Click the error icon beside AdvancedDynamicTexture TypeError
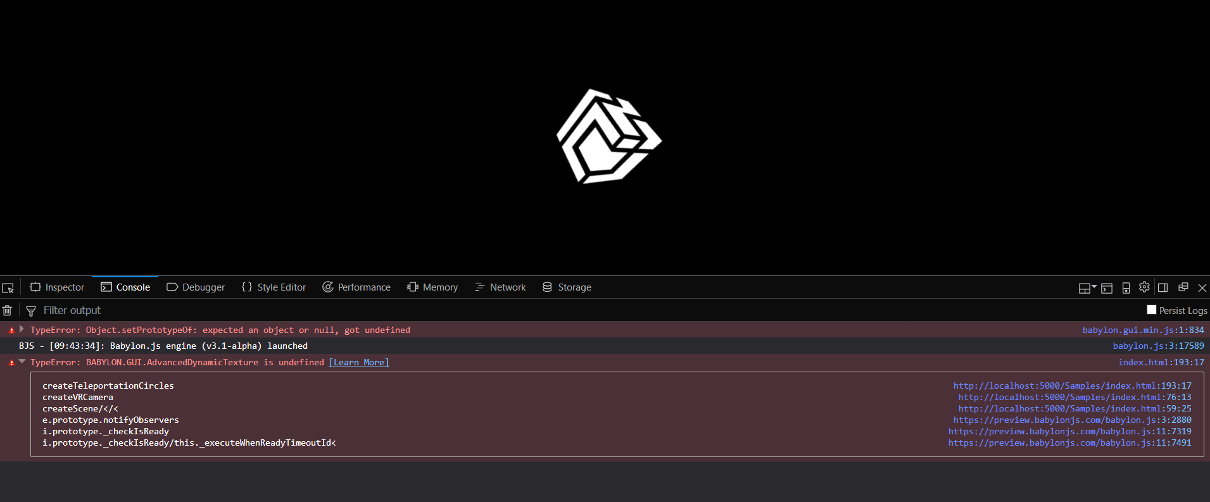The width and height of the screenshot is (1210, 502). pos(11,363)
